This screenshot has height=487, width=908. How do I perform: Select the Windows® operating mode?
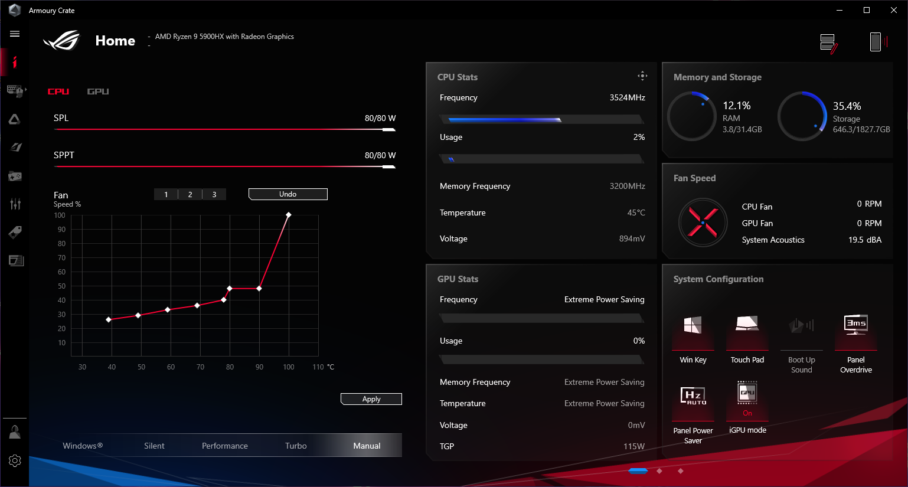click(x=83, y=446)
